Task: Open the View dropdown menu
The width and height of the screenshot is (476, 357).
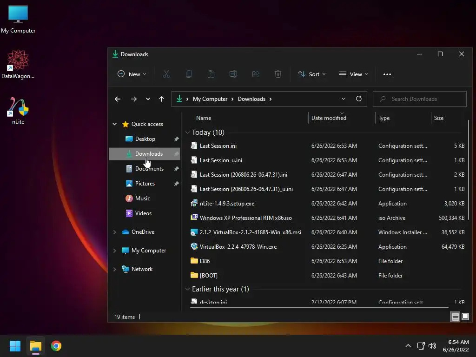Action: point(353,74)
